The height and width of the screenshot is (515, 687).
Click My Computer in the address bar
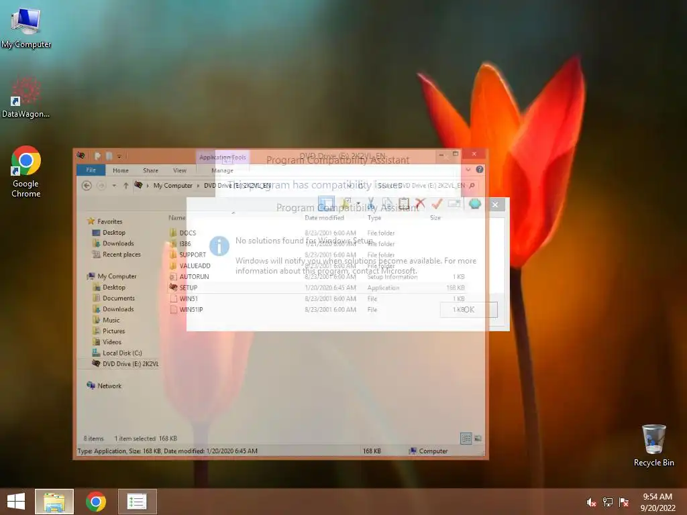click(172, 186)
